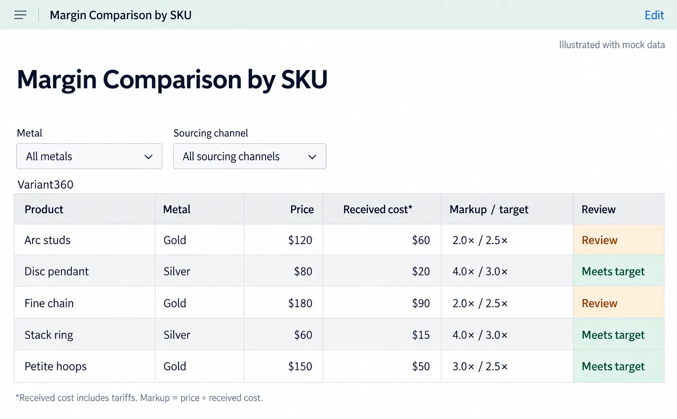Click the $180 price cell

(x=283, y=303)
